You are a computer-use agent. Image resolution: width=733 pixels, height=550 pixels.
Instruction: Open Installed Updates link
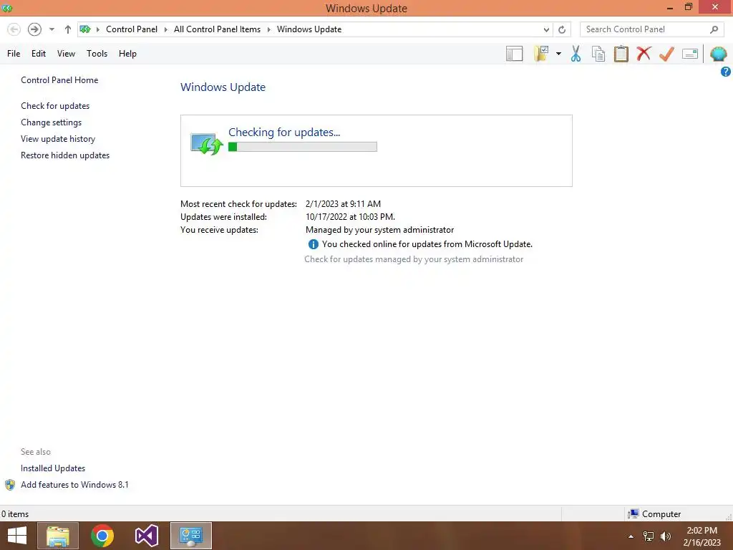pos(53,468)
